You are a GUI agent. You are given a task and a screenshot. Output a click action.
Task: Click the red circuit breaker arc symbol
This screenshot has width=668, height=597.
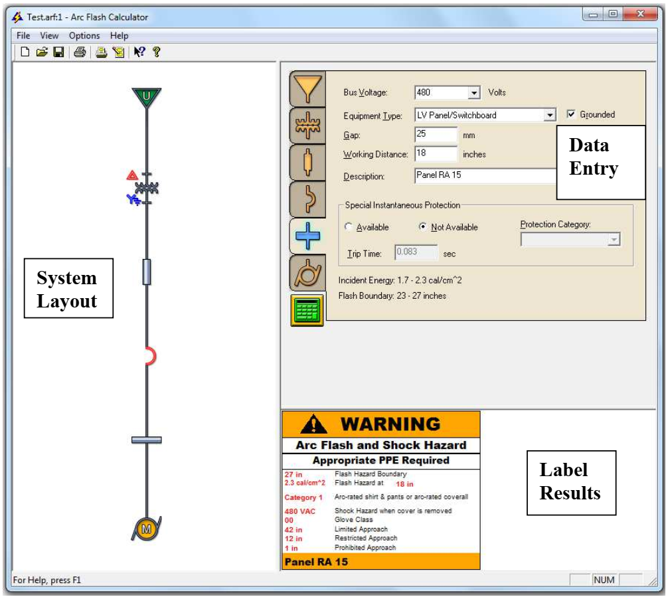tap(150, 356)
